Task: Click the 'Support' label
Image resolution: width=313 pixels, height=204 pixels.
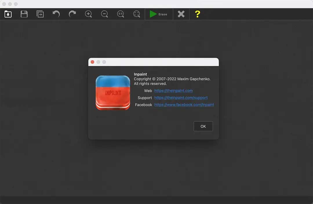Action: coord(145,98)
